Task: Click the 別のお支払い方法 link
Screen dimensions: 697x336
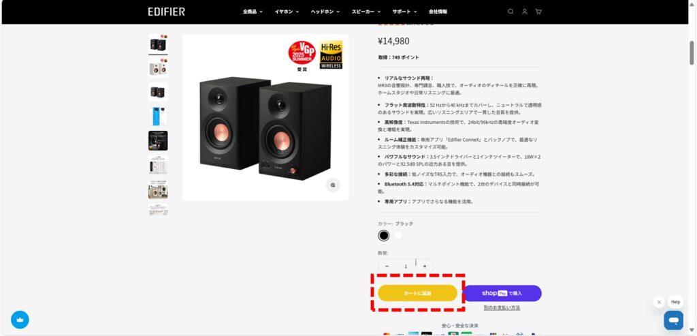Action: point(502,307)
